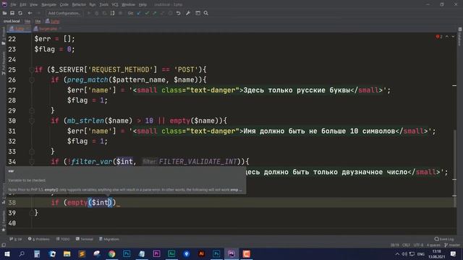This screenshot has width=463, height=260.
Task: Jump to next highlighted error arrow
Action: click(x=453, y=37)
